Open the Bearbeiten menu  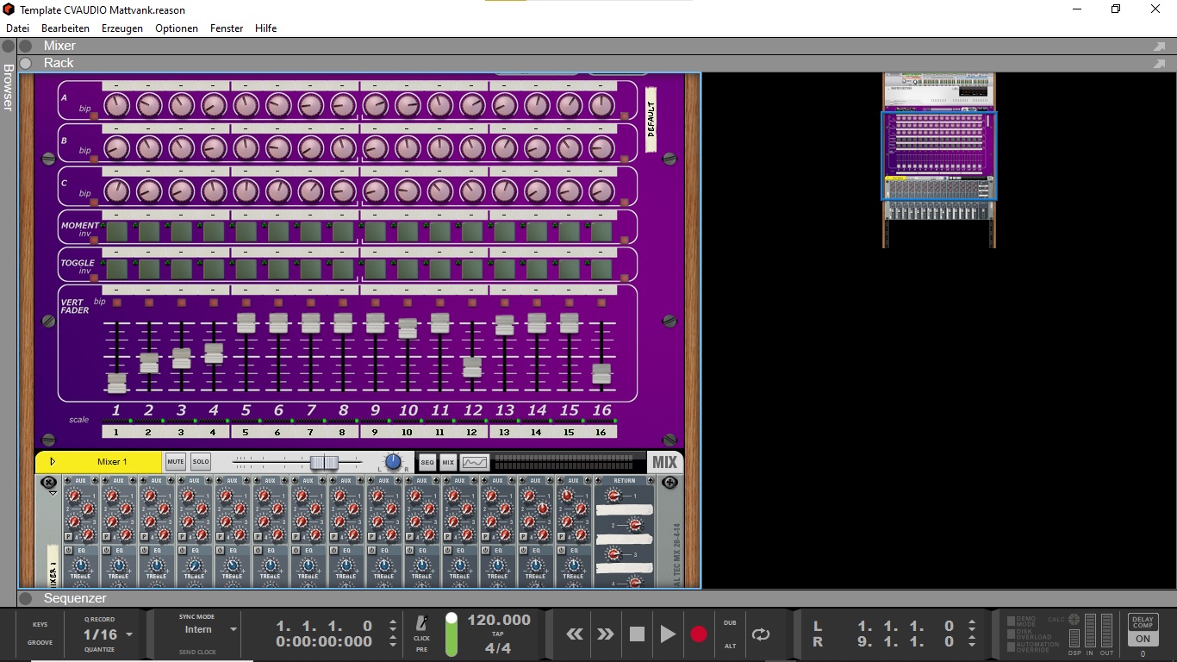[65, 28]
